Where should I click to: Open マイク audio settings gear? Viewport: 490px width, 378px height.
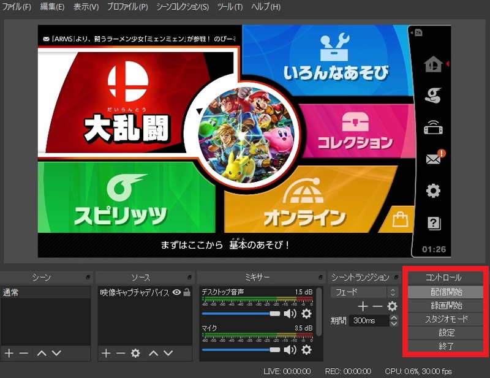pos(307,350)
